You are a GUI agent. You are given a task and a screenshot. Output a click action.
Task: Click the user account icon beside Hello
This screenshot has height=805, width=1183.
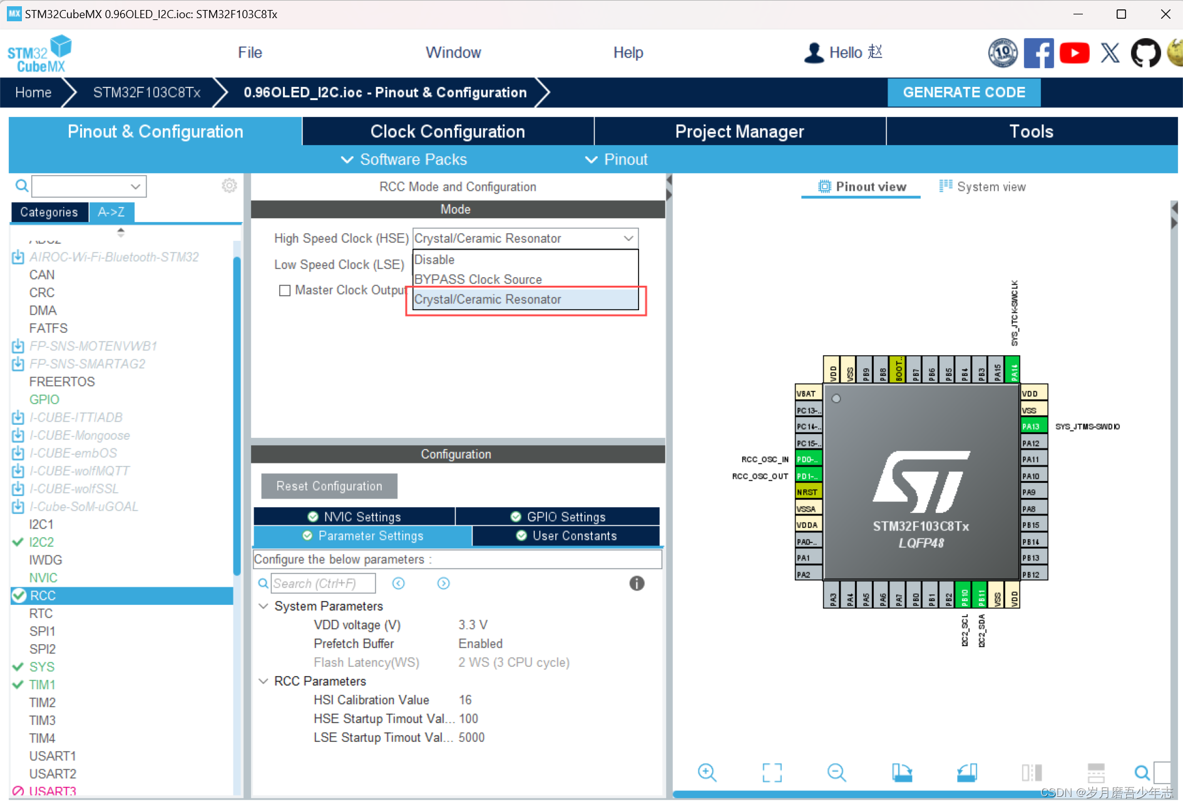814,53
